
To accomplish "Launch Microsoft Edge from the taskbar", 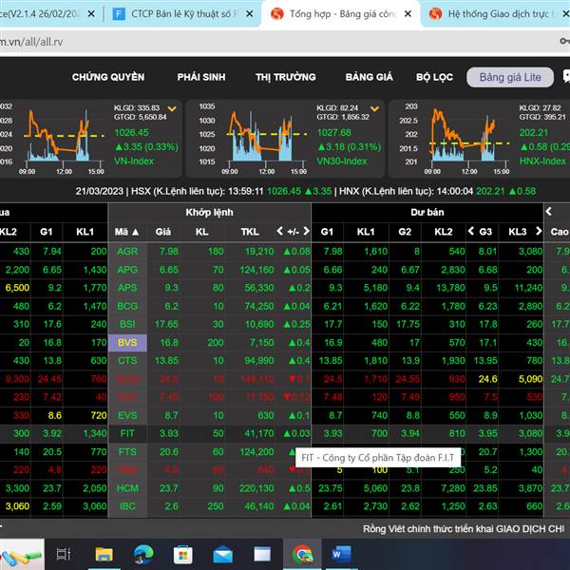I will pos(143,553).
